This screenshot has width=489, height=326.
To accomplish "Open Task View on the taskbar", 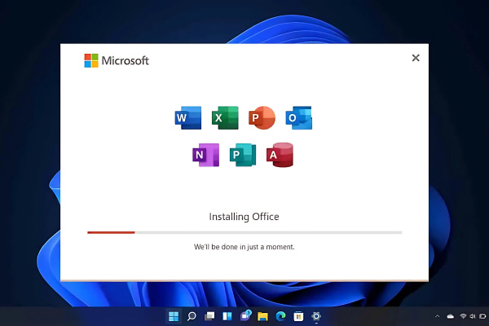I will [x=209, y=316].
